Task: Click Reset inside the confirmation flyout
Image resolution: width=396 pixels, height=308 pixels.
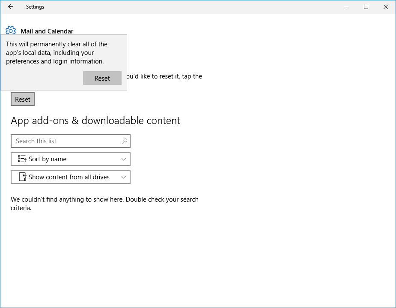Action: coord(102,78)
